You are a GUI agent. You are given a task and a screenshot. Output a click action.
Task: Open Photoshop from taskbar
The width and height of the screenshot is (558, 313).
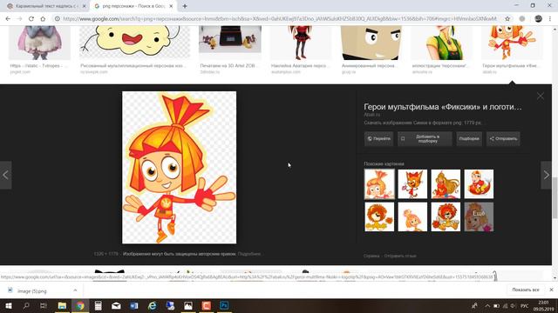[x=224, y=305]
